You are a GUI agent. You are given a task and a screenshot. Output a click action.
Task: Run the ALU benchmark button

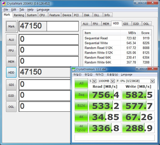[11, 40]
